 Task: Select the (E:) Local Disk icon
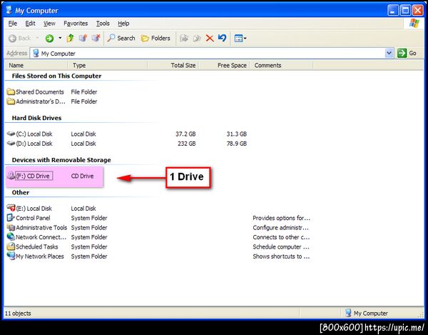(11, 208)
